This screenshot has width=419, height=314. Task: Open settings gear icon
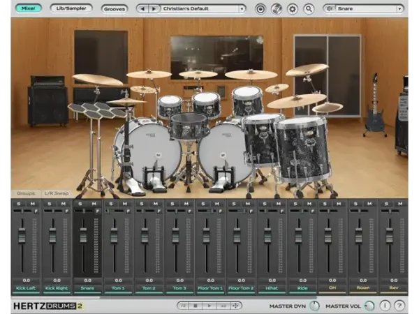293,9
